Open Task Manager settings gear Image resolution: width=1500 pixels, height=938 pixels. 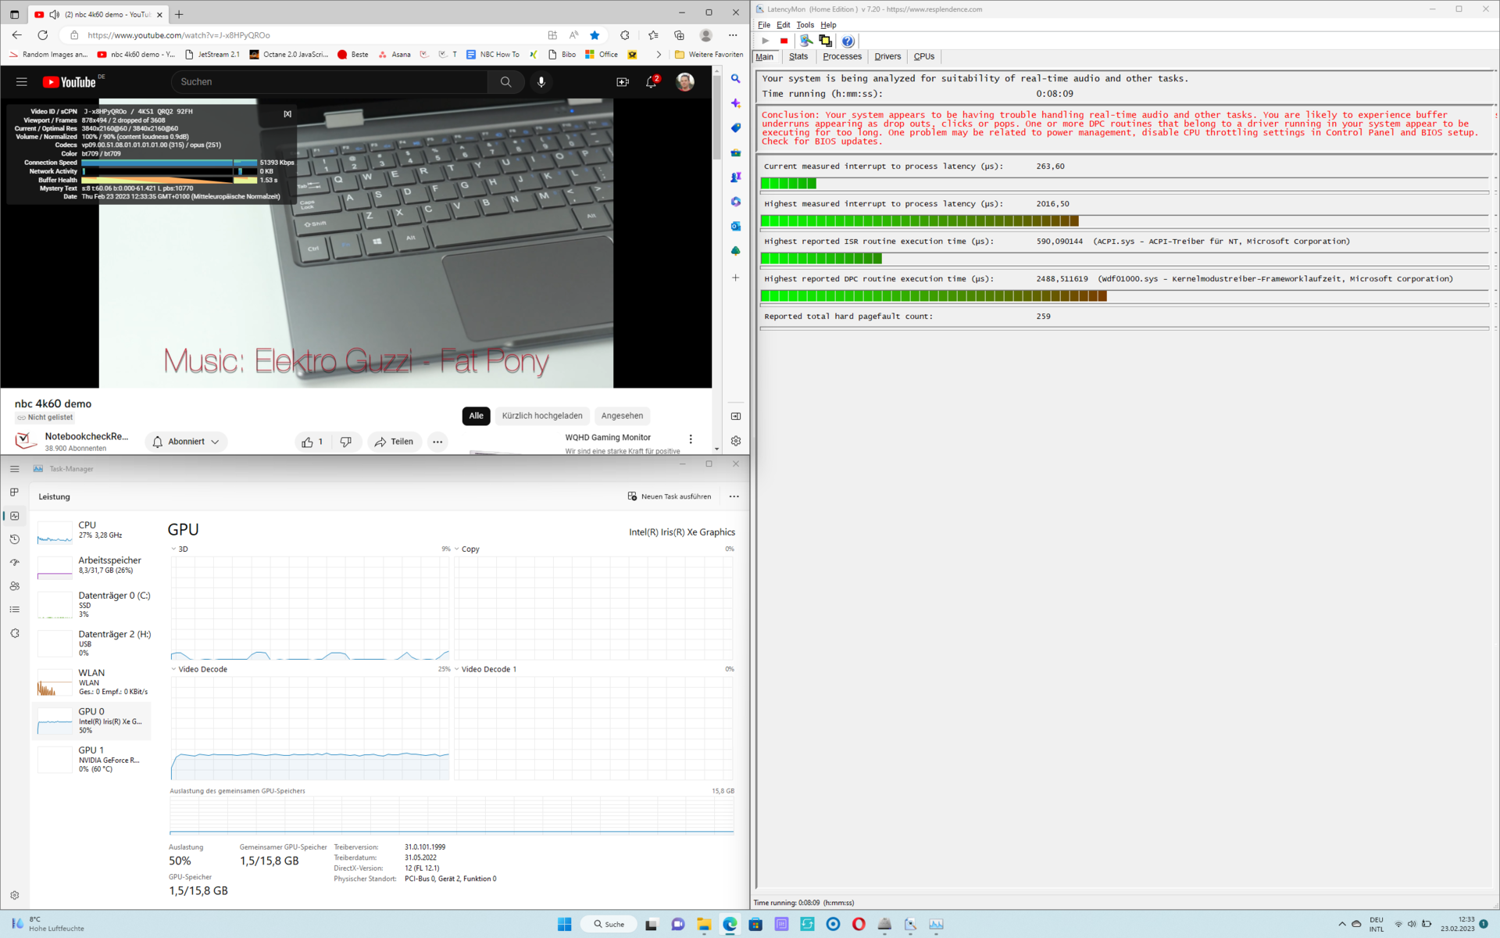(x=15, y=895)
